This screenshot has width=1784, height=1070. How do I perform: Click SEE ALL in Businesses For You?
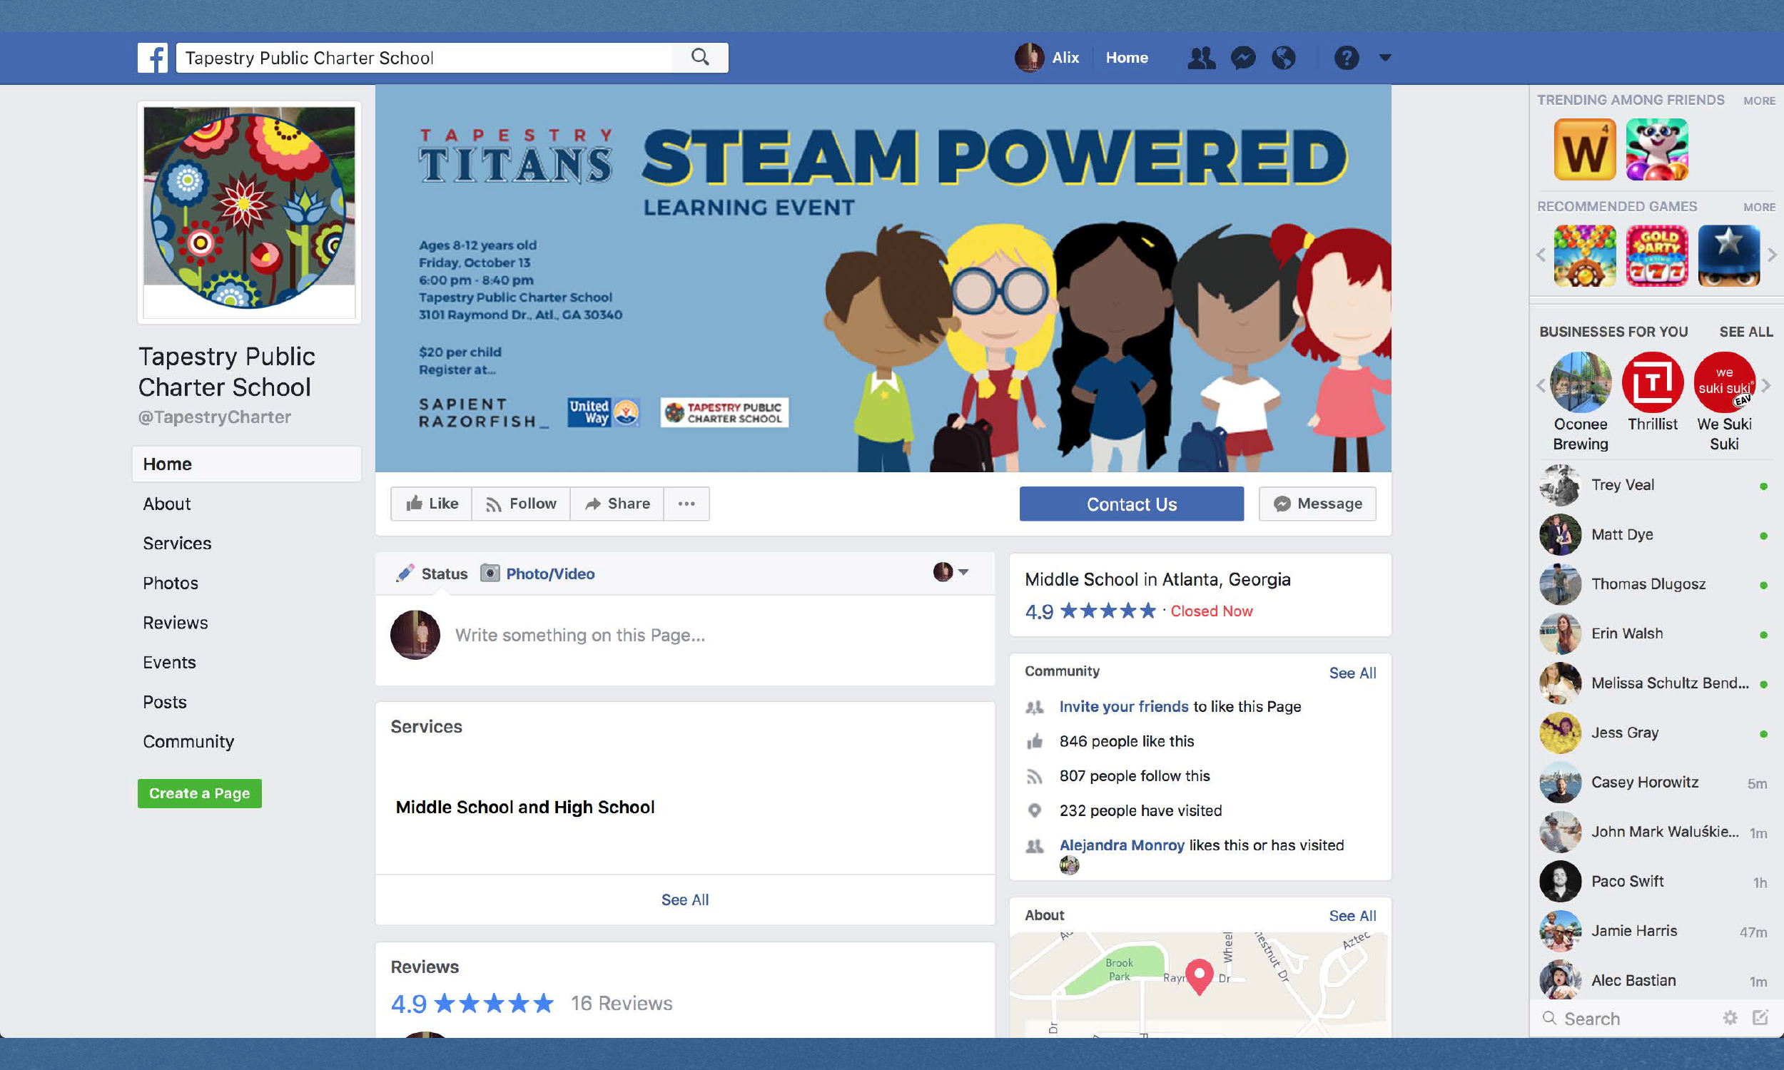coord(1745,332)
